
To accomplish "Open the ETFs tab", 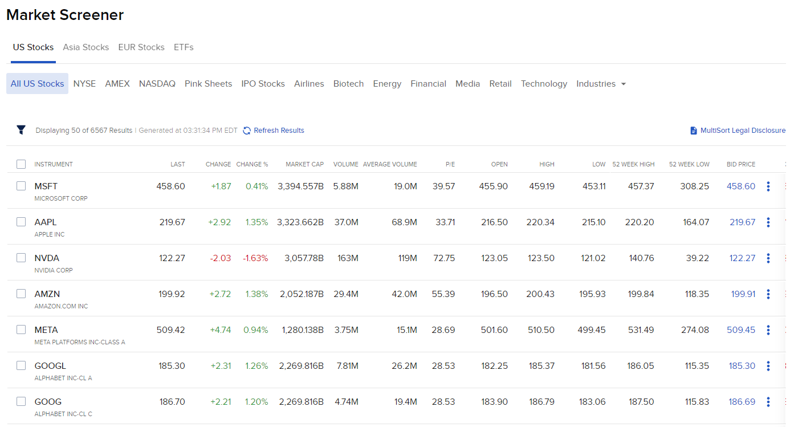I will click(184, 47).
